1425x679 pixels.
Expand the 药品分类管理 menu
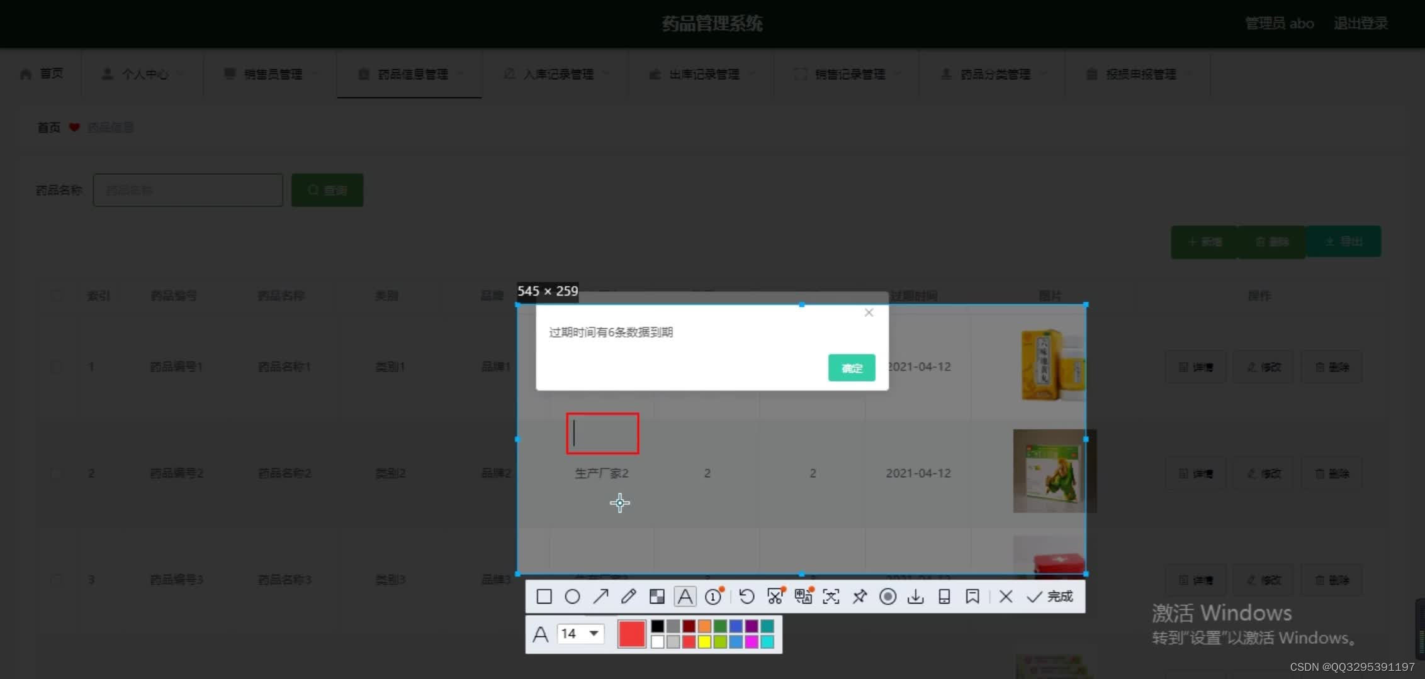click(x=993, y=74)
